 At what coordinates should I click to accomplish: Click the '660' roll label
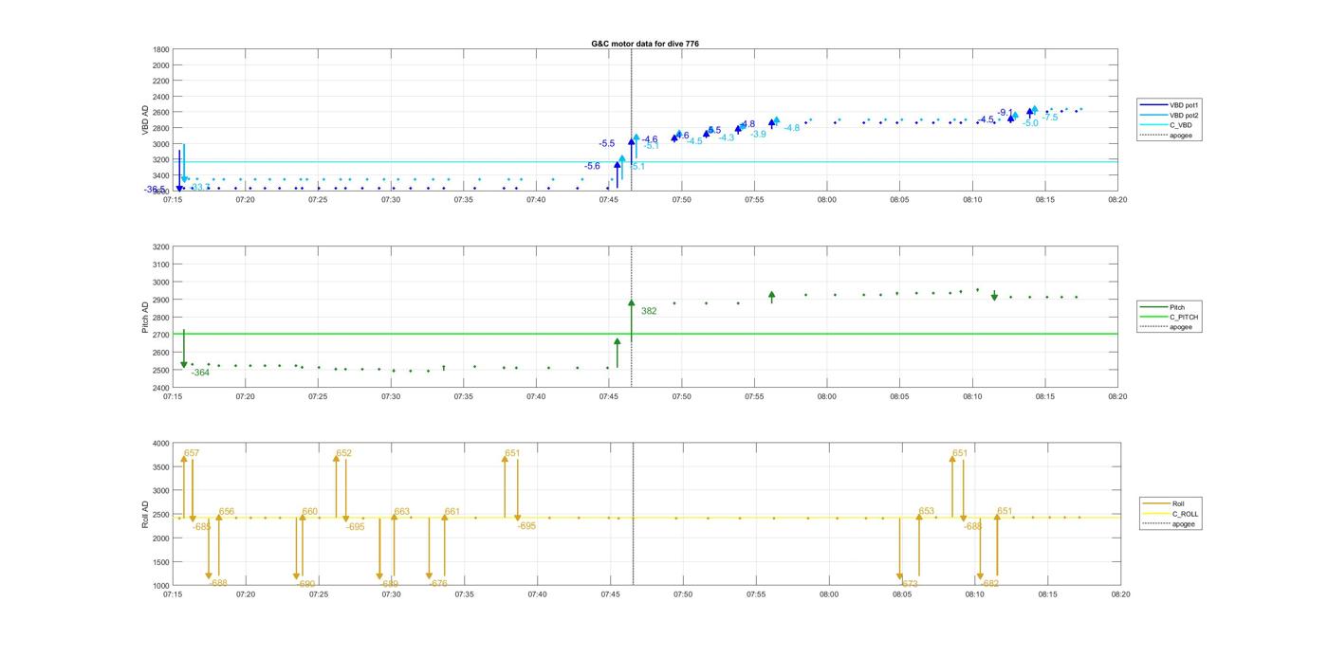(x=310, y=512)
